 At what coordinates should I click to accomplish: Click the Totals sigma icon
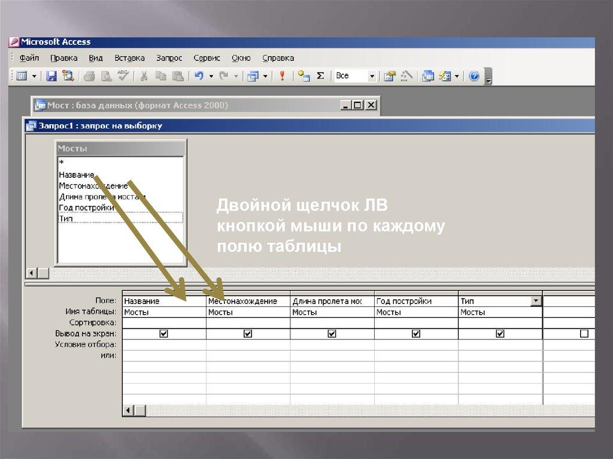[x=320, y=76]
